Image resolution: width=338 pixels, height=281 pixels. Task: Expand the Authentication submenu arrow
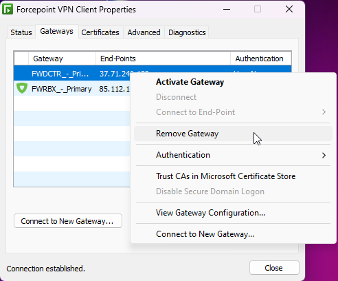pyautogui.click(x=324, y=155)
